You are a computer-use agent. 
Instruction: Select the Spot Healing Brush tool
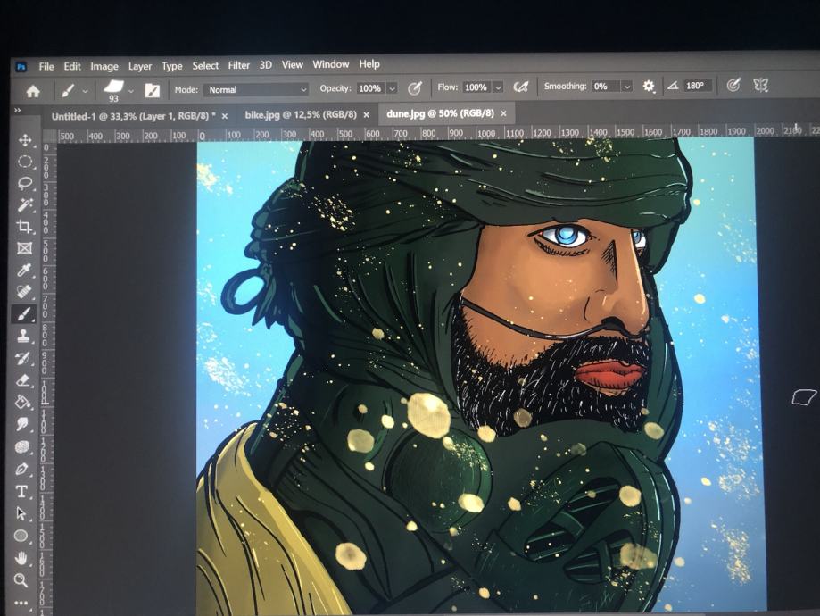[x=24, y=292]
